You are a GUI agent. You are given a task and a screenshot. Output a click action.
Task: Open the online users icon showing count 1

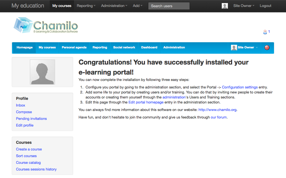coord(266,32)
